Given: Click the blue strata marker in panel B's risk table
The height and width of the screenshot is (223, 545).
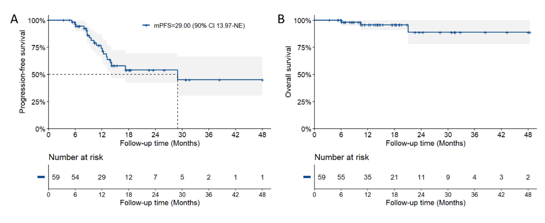Looking at the screenshot, I should pos(306,177).
